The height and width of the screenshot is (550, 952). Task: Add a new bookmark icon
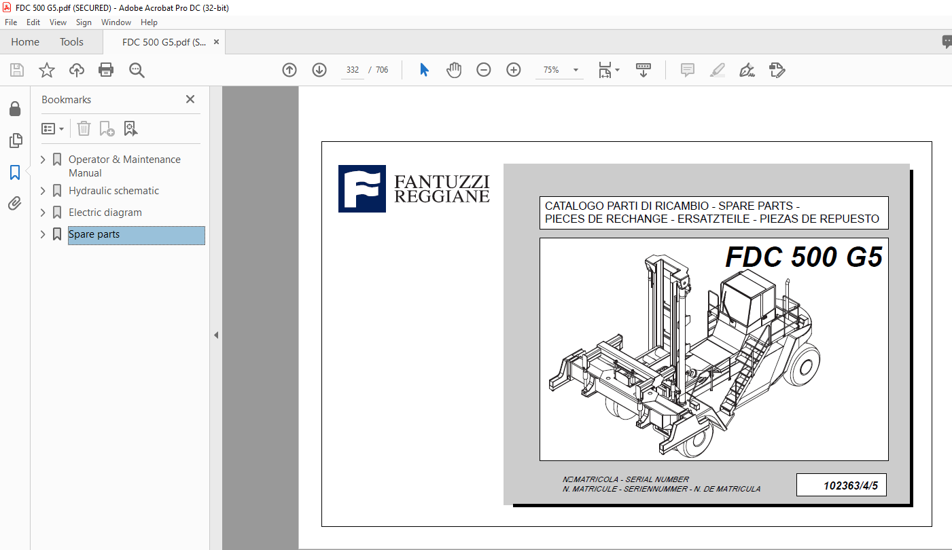107,128
